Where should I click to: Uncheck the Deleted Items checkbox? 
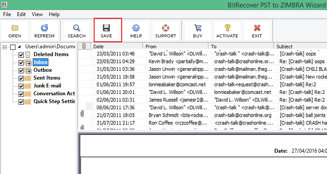pyautogui.click(x=21, y=55)
